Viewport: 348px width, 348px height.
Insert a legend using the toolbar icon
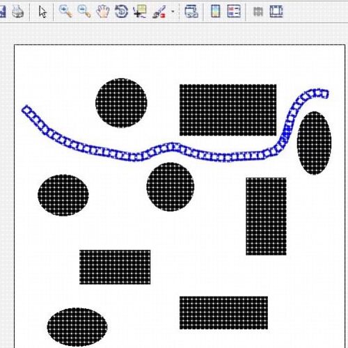click(234, 12)
